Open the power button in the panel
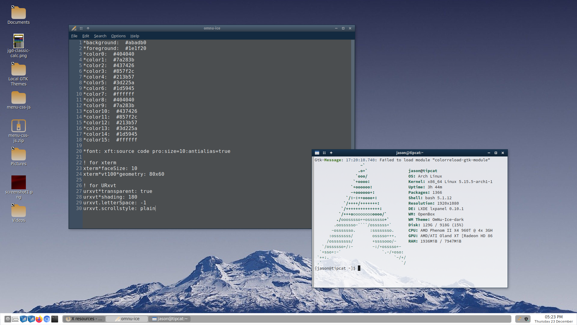 pyautogui.click(x=8, y=319)
